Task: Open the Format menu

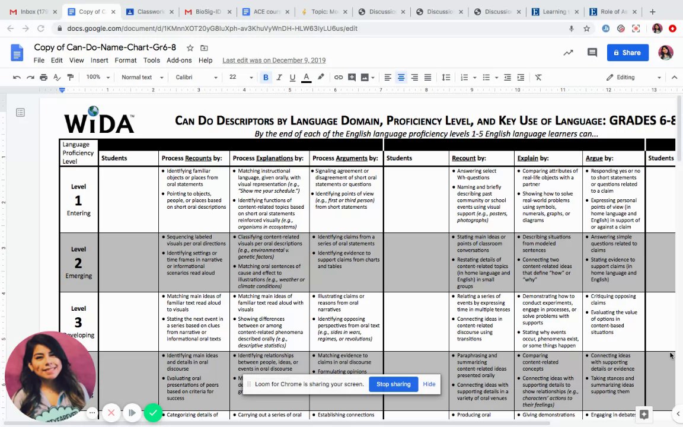Action: click(126, 60)
